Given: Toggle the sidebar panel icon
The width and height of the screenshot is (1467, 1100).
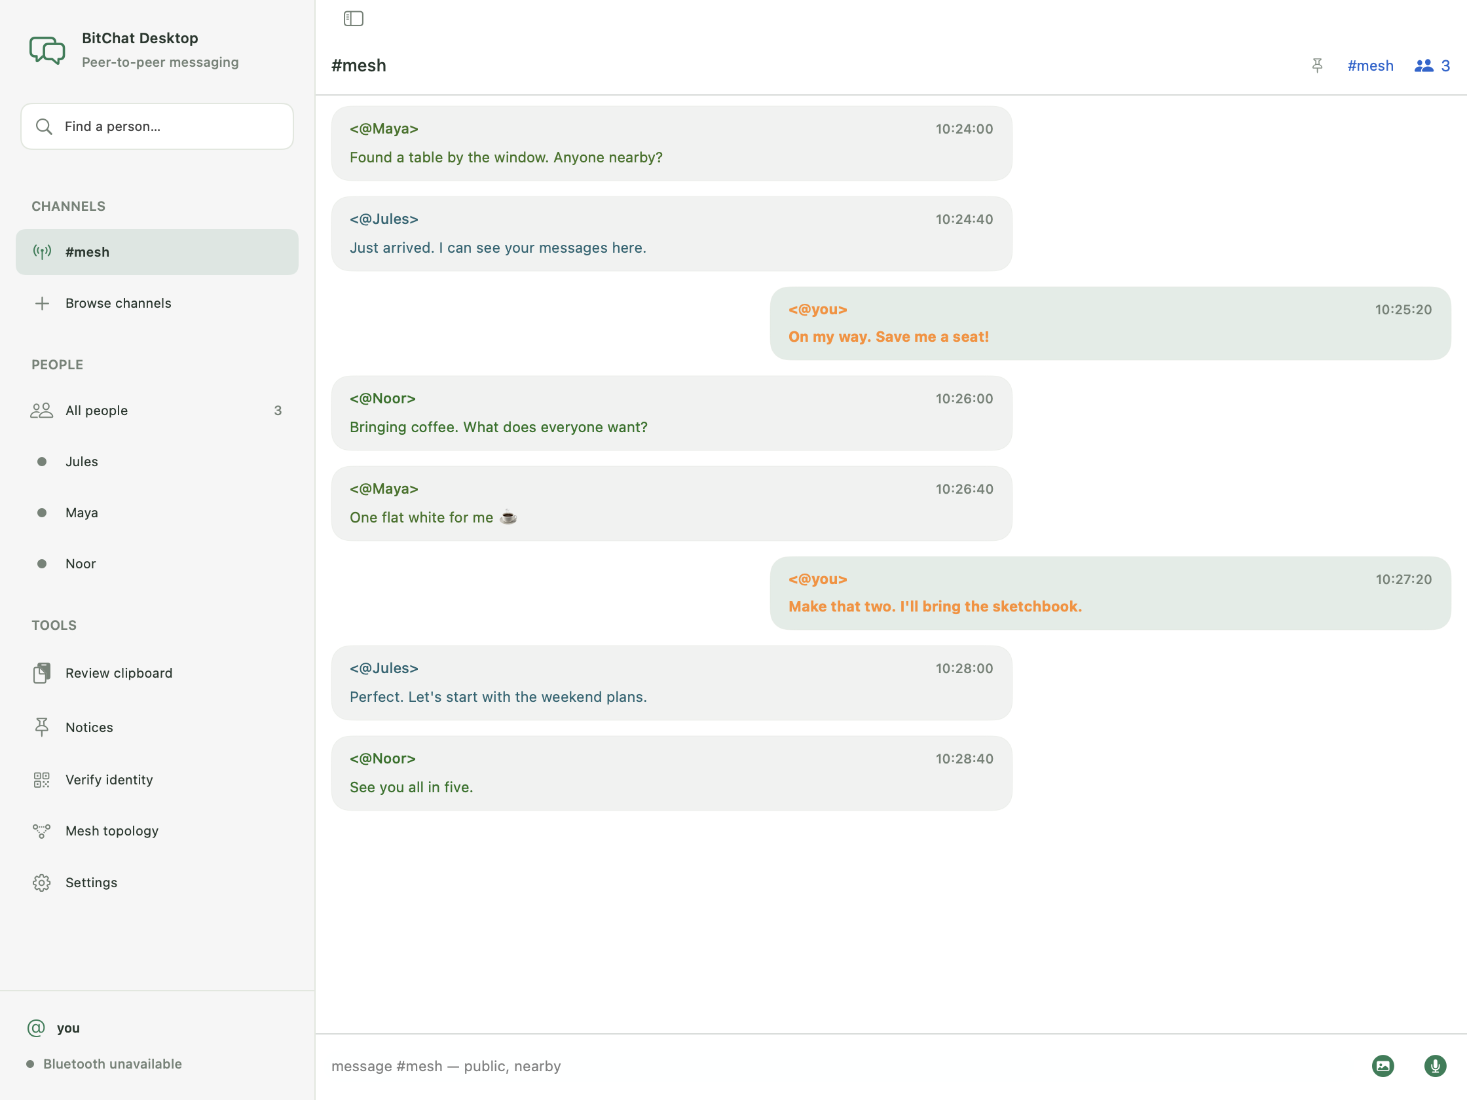Looking at the screenshot, I should tap(354, 18).
